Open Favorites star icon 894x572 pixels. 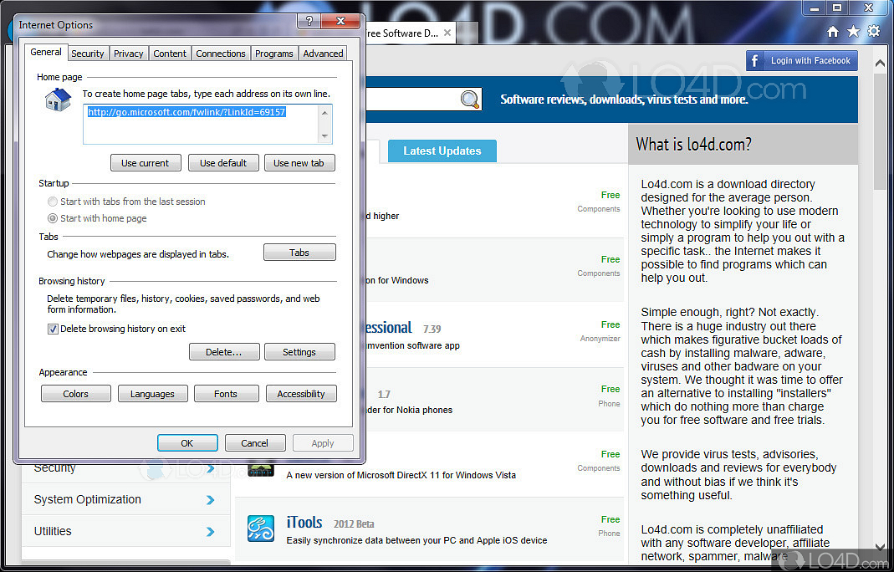tap(853, 32)
